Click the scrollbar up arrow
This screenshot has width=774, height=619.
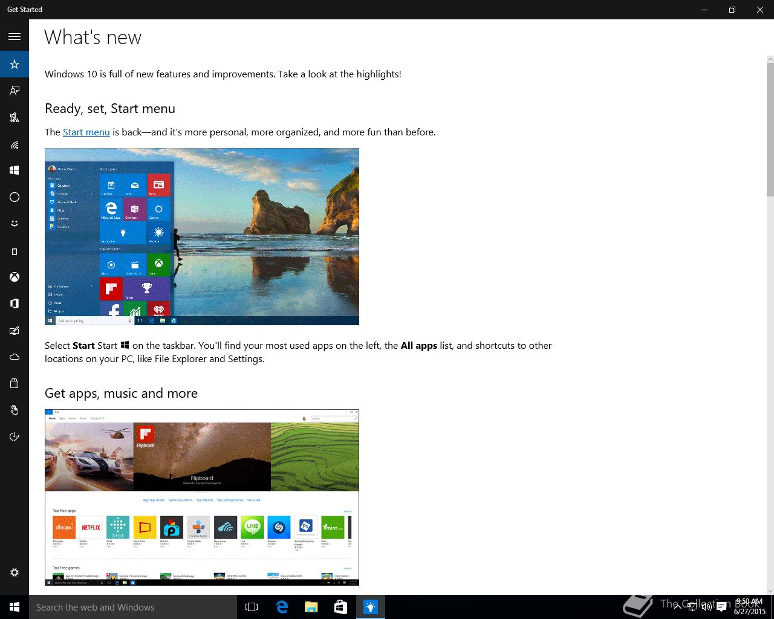(770, 59)
